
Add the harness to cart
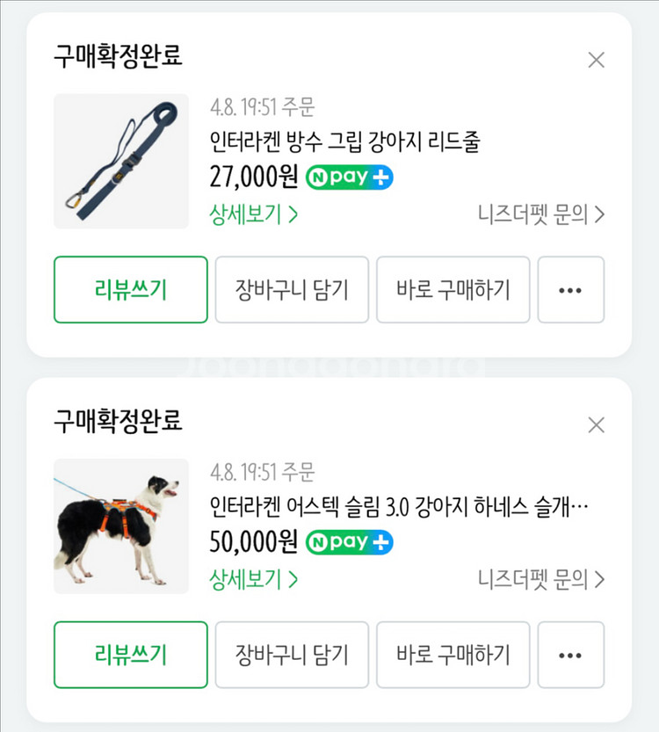pyautogui.click(x=292, y=655)
